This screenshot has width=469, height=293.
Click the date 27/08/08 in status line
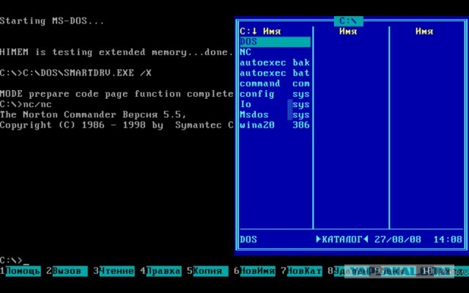click(x=397, y=240)
